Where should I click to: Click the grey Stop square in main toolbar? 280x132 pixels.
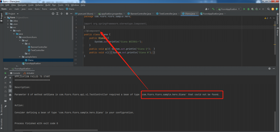coord(263,9)
